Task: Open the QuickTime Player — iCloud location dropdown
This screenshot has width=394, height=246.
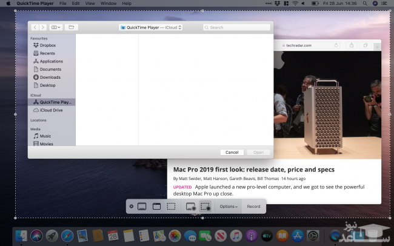Action: pyautogui.click(x=152, y=27)
